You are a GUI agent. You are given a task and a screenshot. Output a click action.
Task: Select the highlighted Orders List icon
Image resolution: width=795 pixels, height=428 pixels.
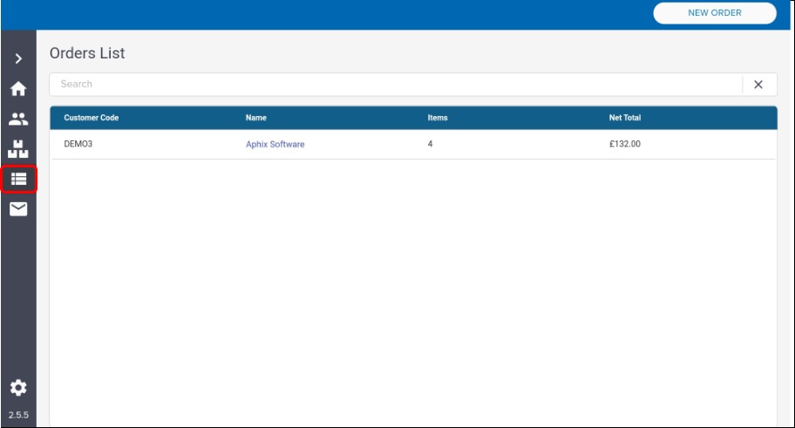[18, 179]
